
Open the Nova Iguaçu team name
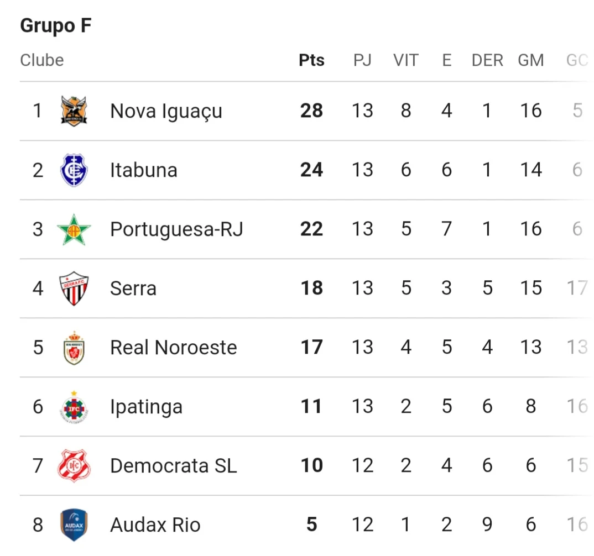pyautogui.click(x=166, y=111)
